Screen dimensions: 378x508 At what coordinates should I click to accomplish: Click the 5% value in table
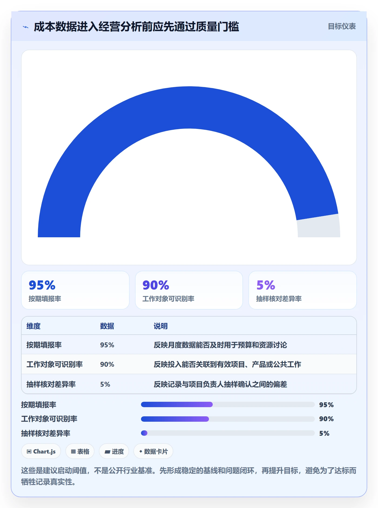(105, 384)
